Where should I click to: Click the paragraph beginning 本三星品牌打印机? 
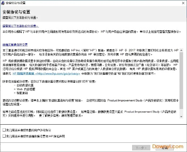click(x=90, y=52)
